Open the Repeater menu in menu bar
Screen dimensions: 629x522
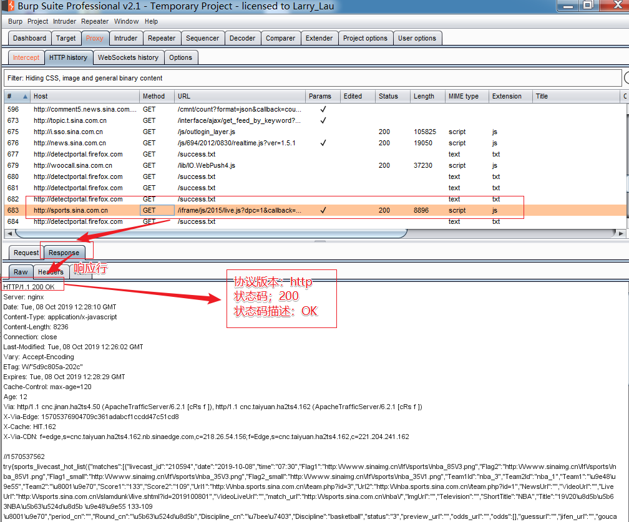[95, 22]
